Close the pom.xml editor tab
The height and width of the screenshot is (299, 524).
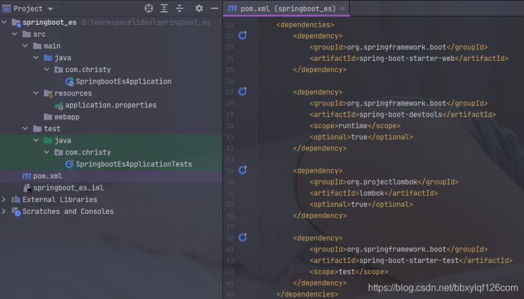[343, 8]
